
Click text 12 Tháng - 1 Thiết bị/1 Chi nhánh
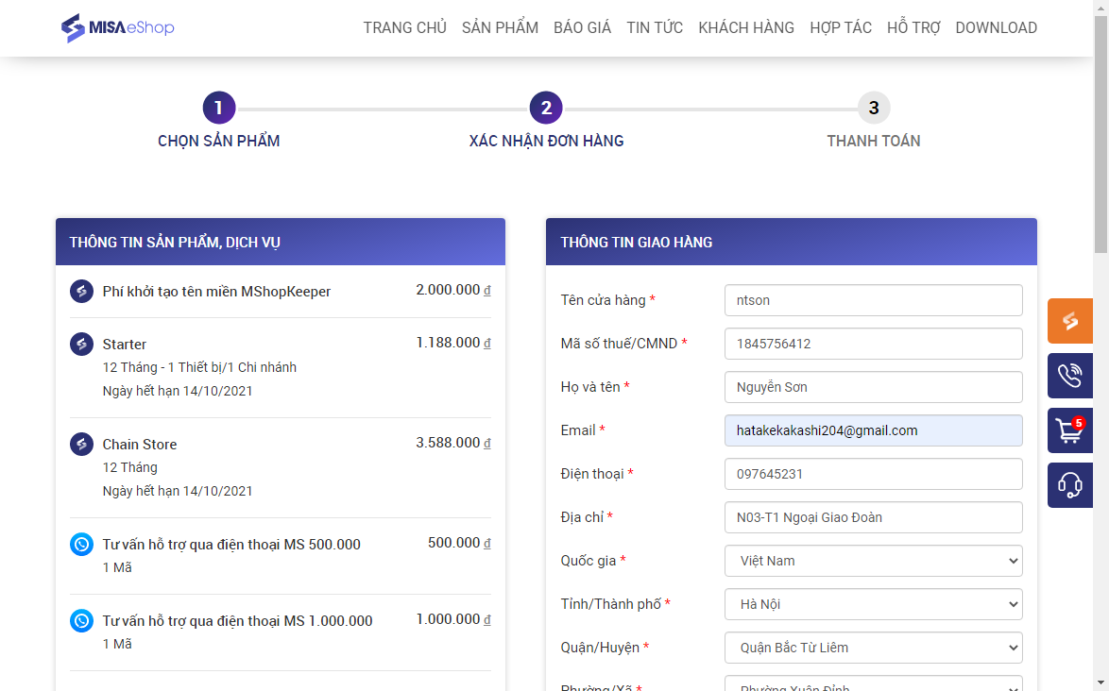click(x=199, y=367)
